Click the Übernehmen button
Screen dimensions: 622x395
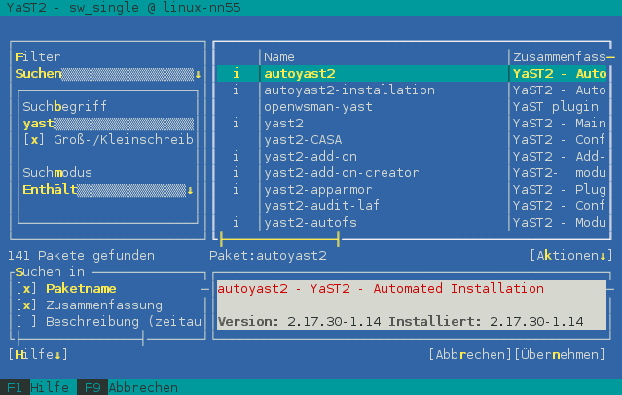point(560,354)
